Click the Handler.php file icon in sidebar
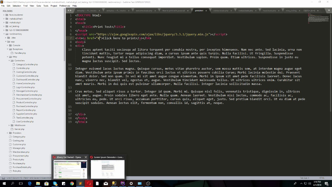The height and width of the screenshot is (187, 332). tap(12, 53)
